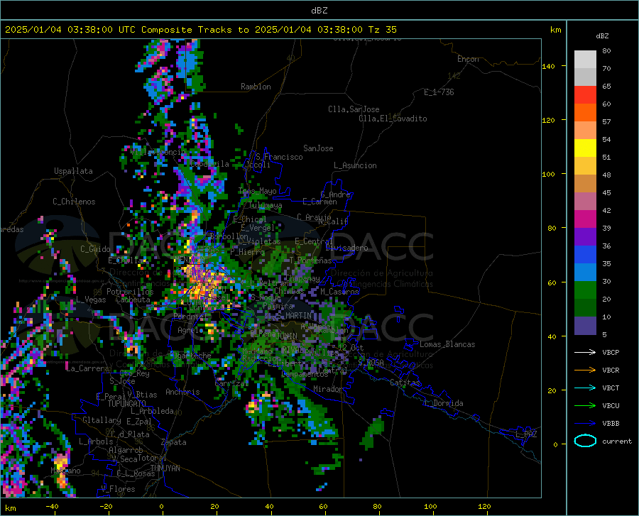
Task: Click the 'L_Asuncion' map label
Action: click(x=355, y=165)
